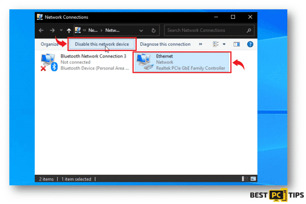Minimize the Network Connections window
Image resolution: width=306 pixels, height=204 pixels.
pos(216,17)
